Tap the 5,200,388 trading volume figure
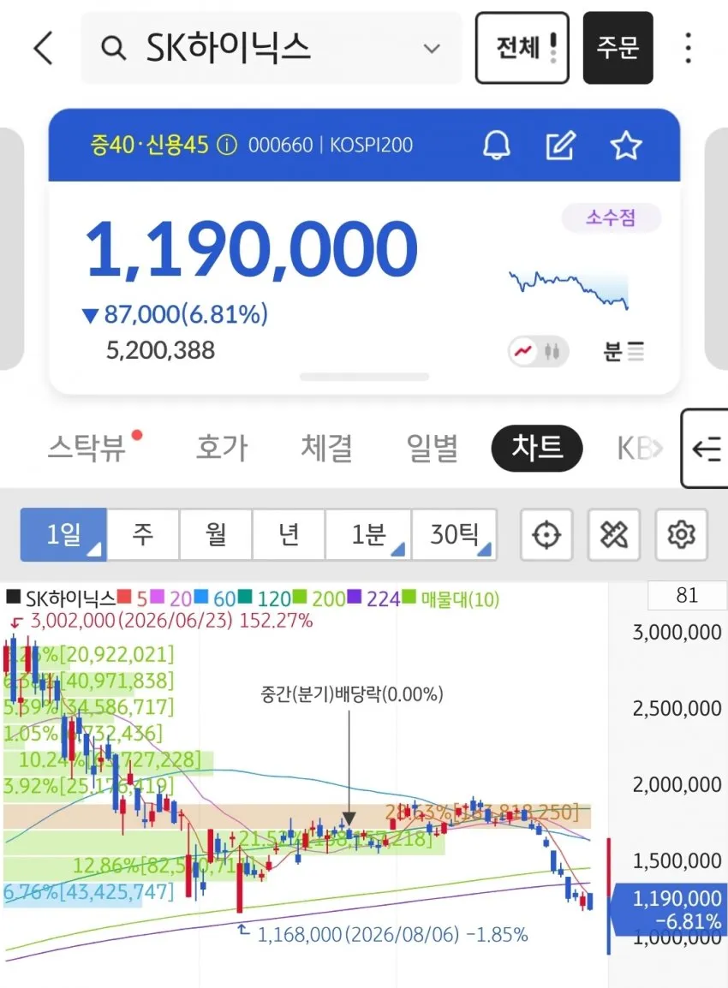 coord(160,350)
